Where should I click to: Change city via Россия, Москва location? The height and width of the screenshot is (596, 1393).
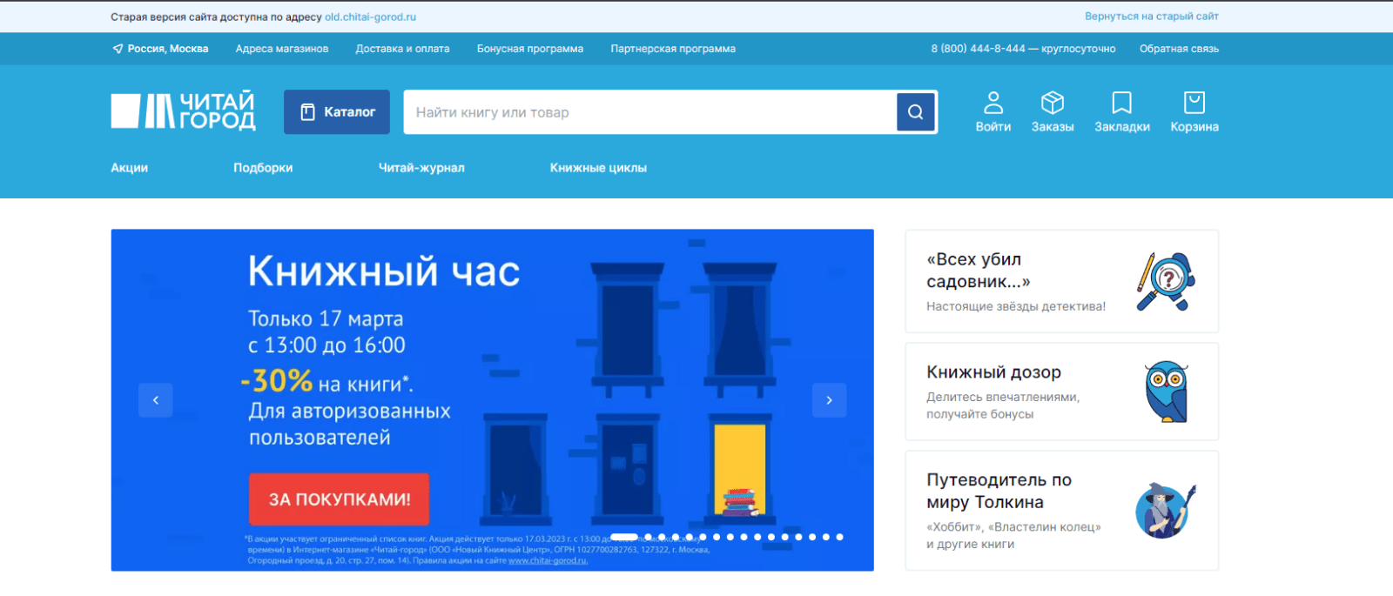[160, 49]
